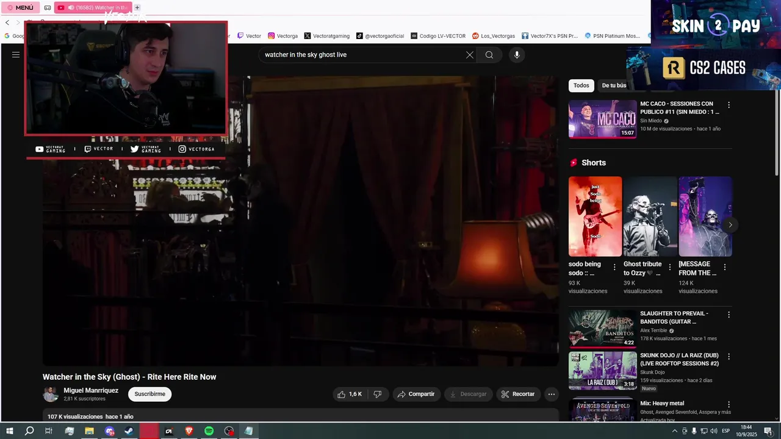Open Spotify from the taskbar
The height and width of the screenshot is (439, 781).
(209, 431)
